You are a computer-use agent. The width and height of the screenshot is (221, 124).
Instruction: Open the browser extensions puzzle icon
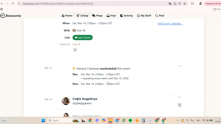tap(192, 4)
